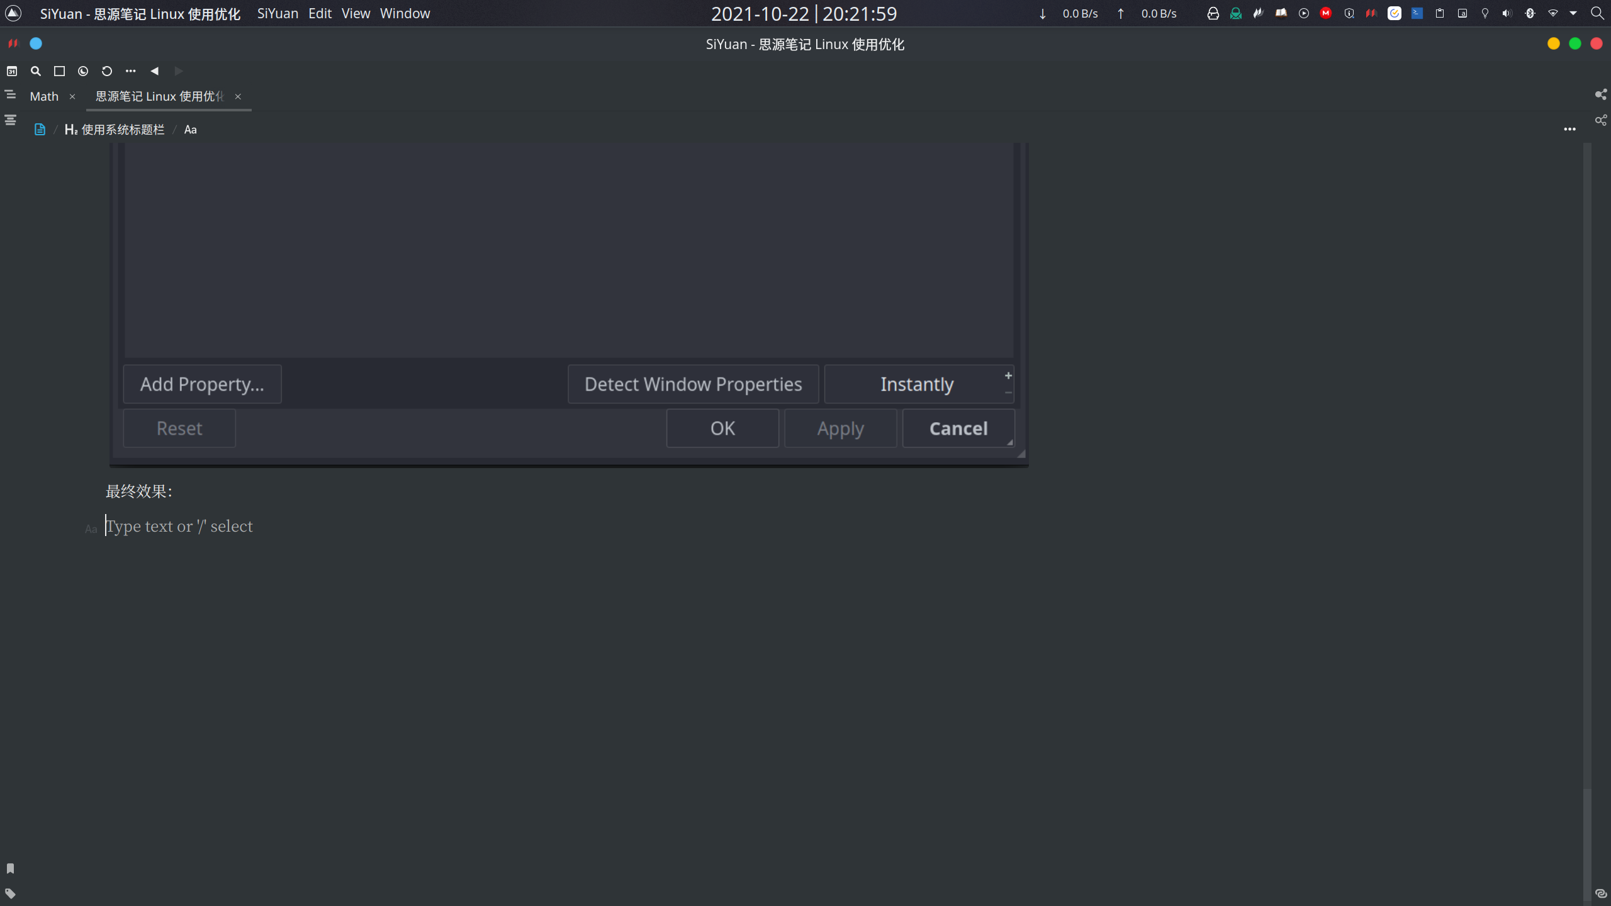Open the file tree panel icon
The width and height of the screenshot is (1611, 906).
coord(10,95)
